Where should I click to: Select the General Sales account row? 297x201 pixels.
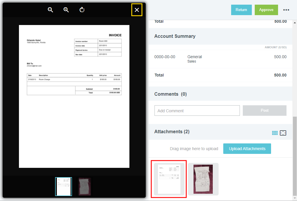tap(220, 59)
